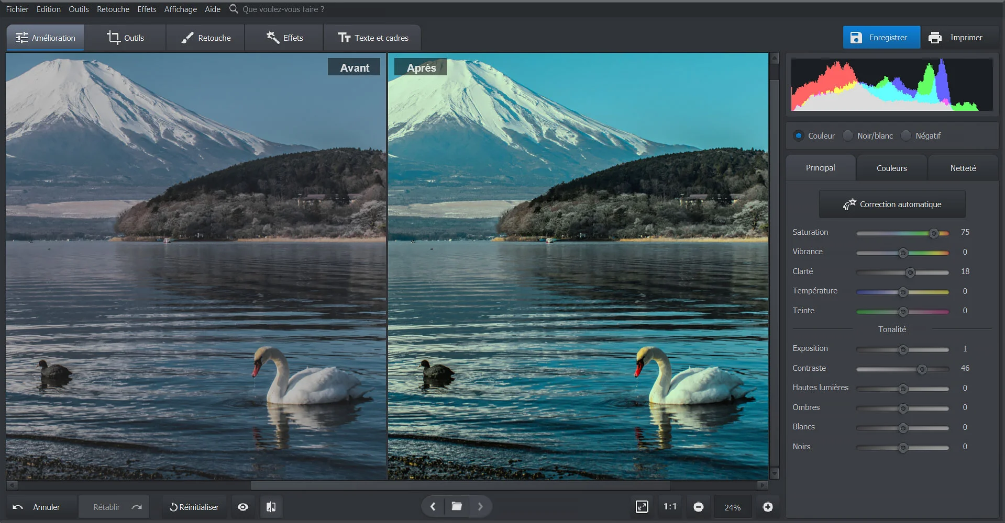1005x523 pixels.
Task: Click the Hautes lumières slider handle
Action: tap(903, 389)
